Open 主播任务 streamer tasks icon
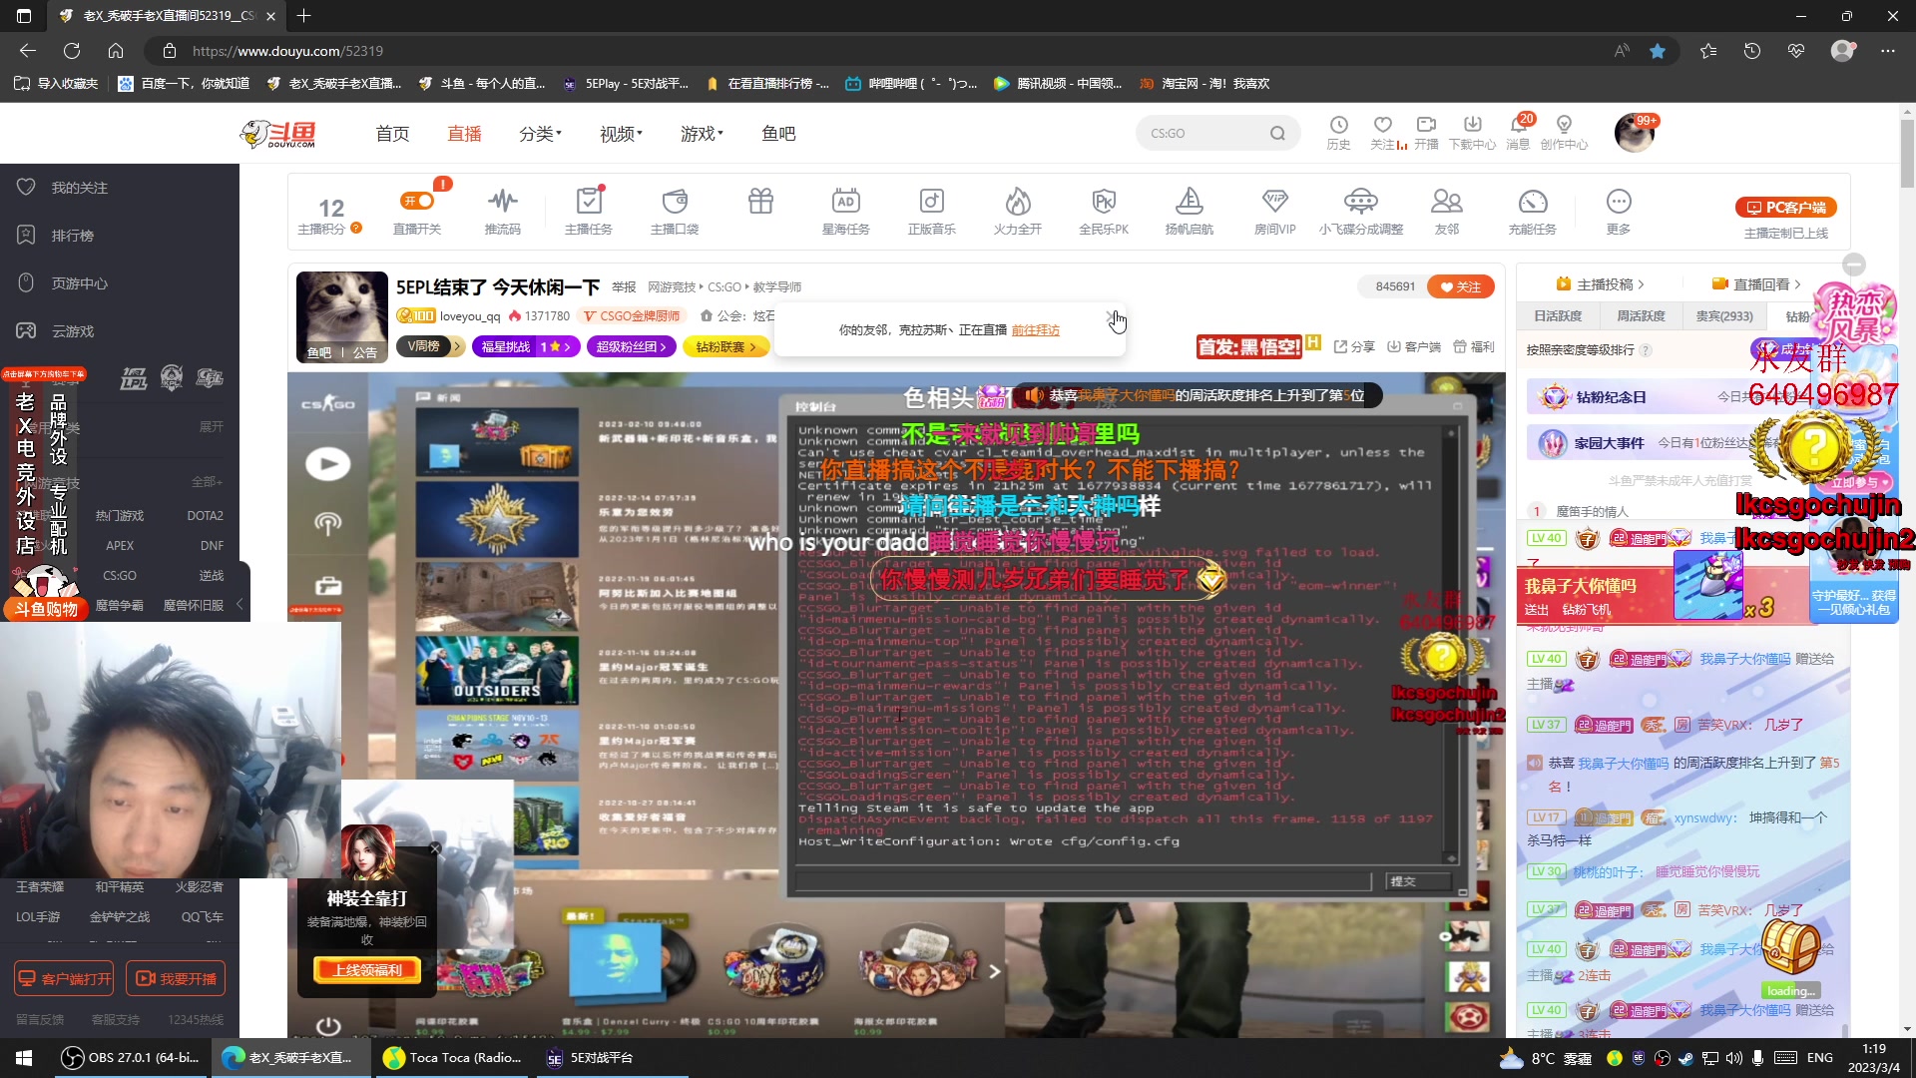This screenshot has width=1916, height=1078. click(x=589, y=201)
